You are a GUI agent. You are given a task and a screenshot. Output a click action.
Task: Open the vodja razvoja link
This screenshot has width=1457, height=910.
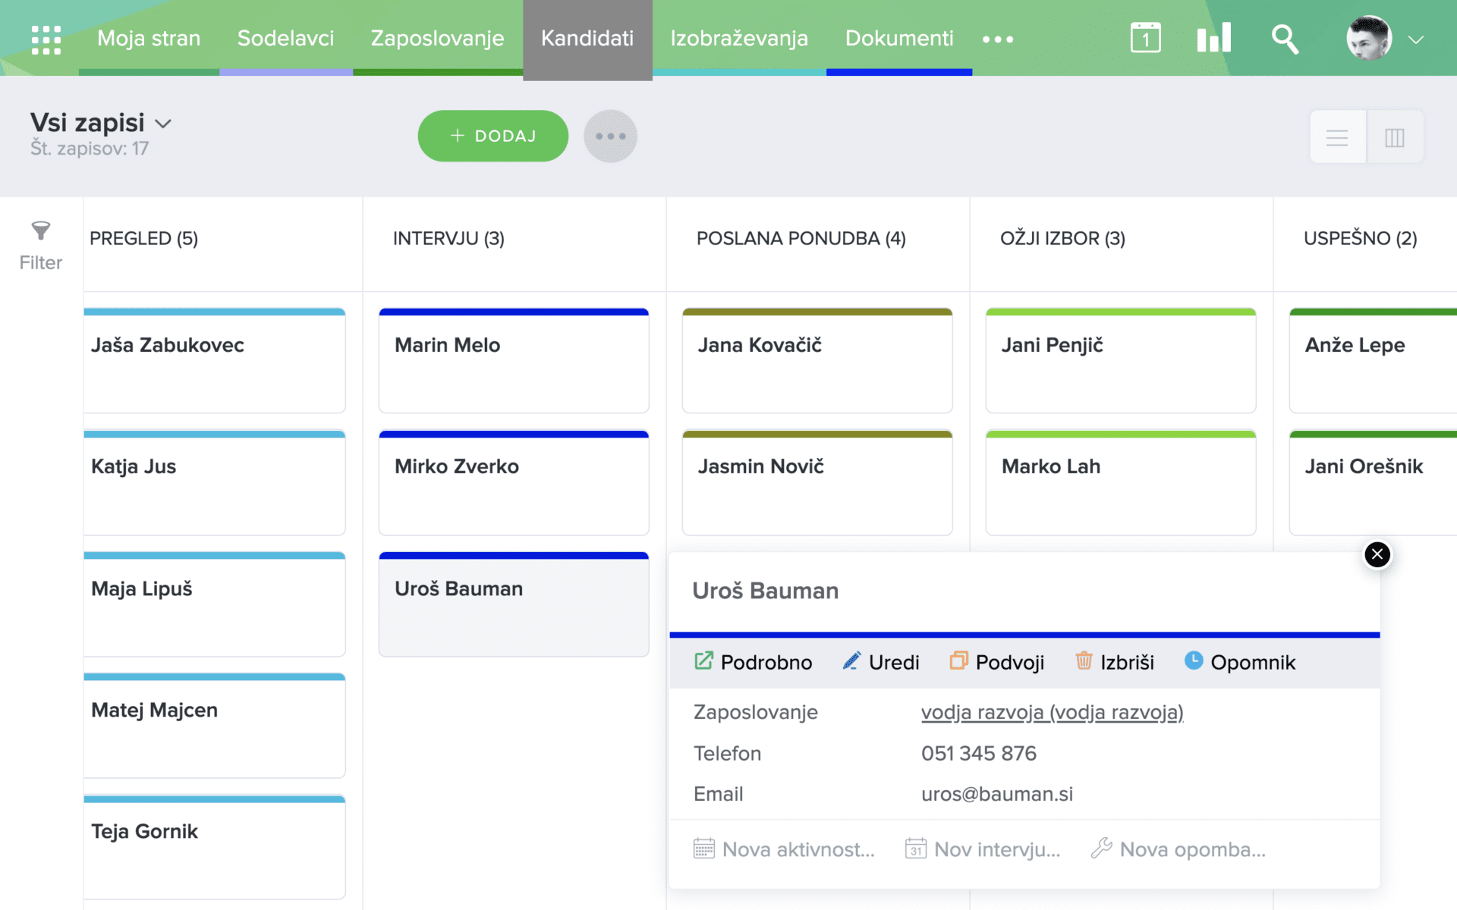pyautogui.click(x=1052, y=712)
